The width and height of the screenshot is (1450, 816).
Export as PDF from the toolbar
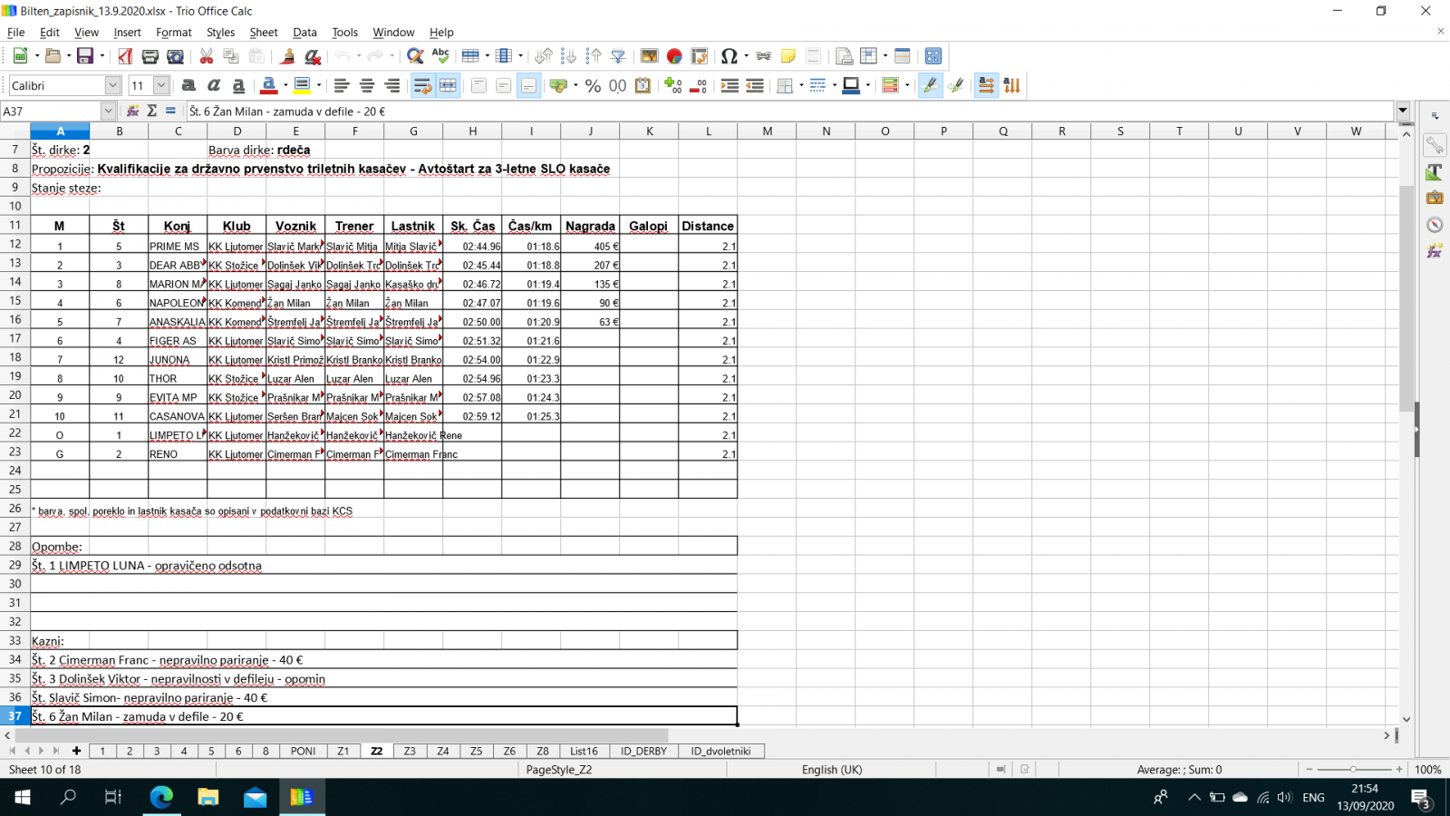coord(125,56)
